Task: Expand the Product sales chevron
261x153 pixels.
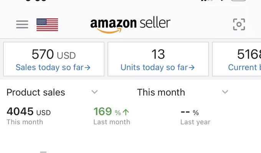Action: [94, 92]
